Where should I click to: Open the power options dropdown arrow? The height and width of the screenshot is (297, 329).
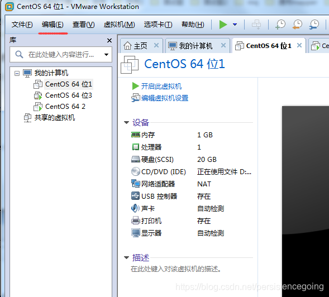tap(235, 25)
